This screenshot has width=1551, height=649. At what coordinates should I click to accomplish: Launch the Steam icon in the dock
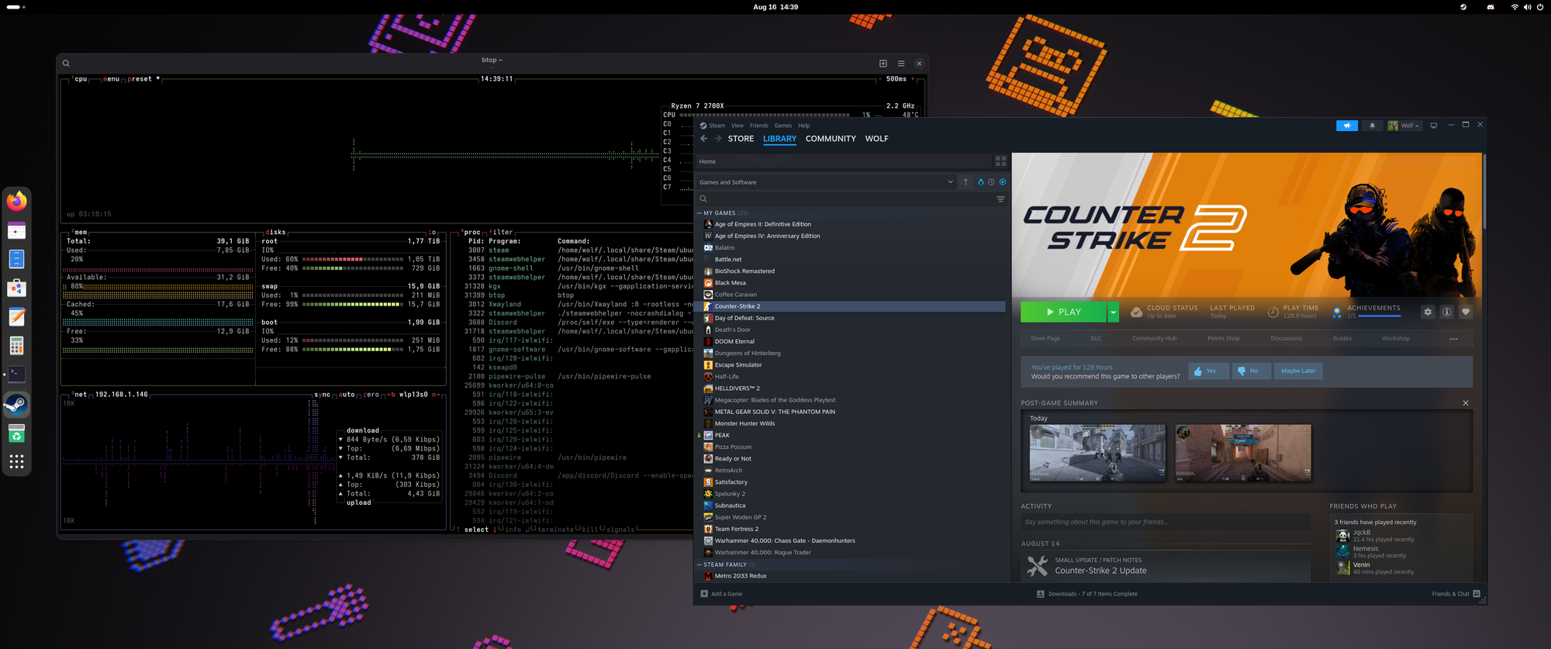[16, 404]
